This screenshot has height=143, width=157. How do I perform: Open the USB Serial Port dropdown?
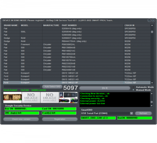[x=131, y=113]
